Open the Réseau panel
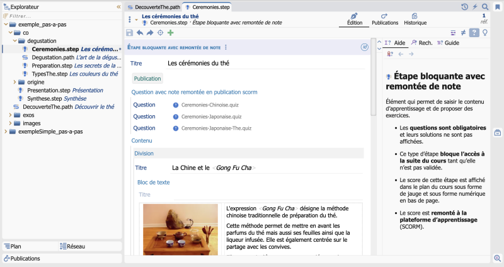The width and height of the screenshot is (504, 267). 90,246
